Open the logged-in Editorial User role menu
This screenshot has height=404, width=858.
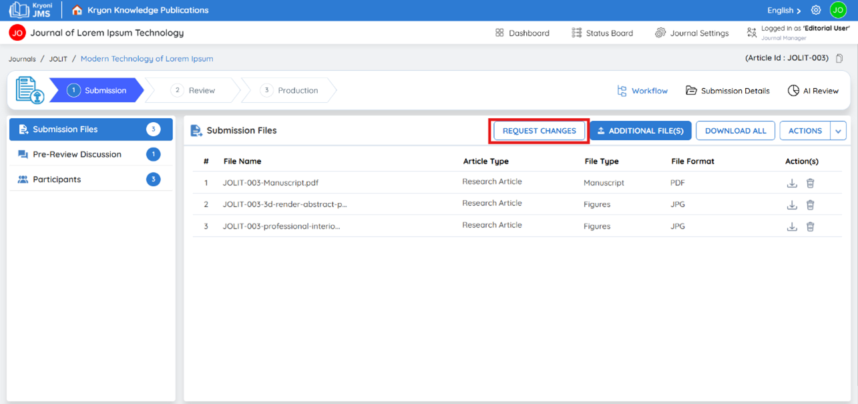point(799,33)
